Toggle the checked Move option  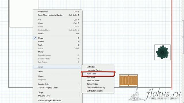click(57, 38)
